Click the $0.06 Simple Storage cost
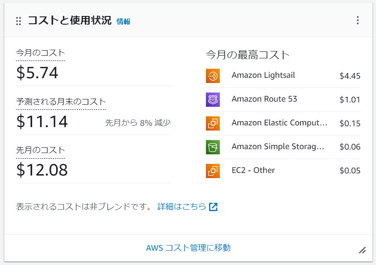Viewport: 376px width, 265px height. click(x=350, y=147)
